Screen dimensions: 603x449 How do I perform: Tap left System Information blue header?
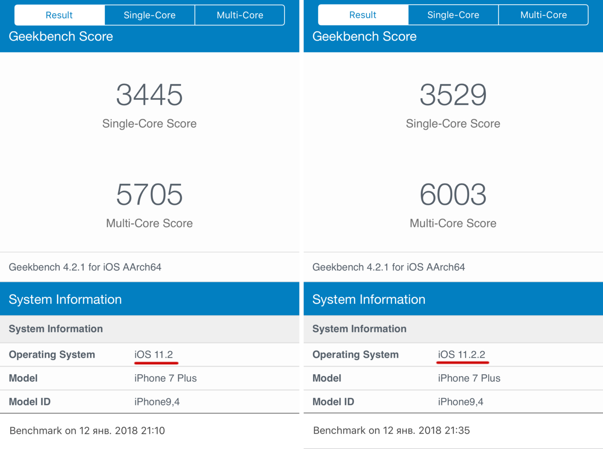(x=150, y=299)
